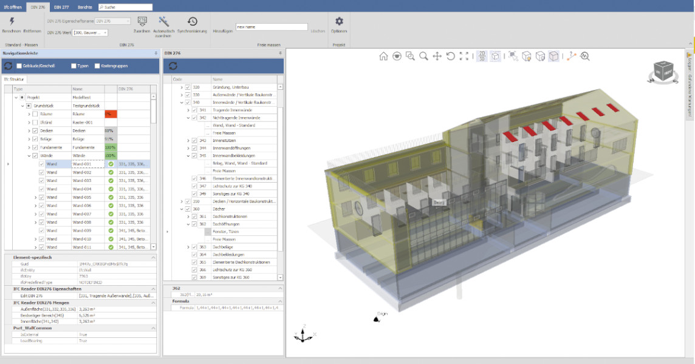The width and height of the screenshot is (695, 364).
Task: Collapse the Grundstück tree node
Action: tap(22, 106)
